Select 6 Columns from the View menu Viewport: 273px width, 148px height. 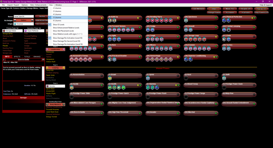pos(57,20)
